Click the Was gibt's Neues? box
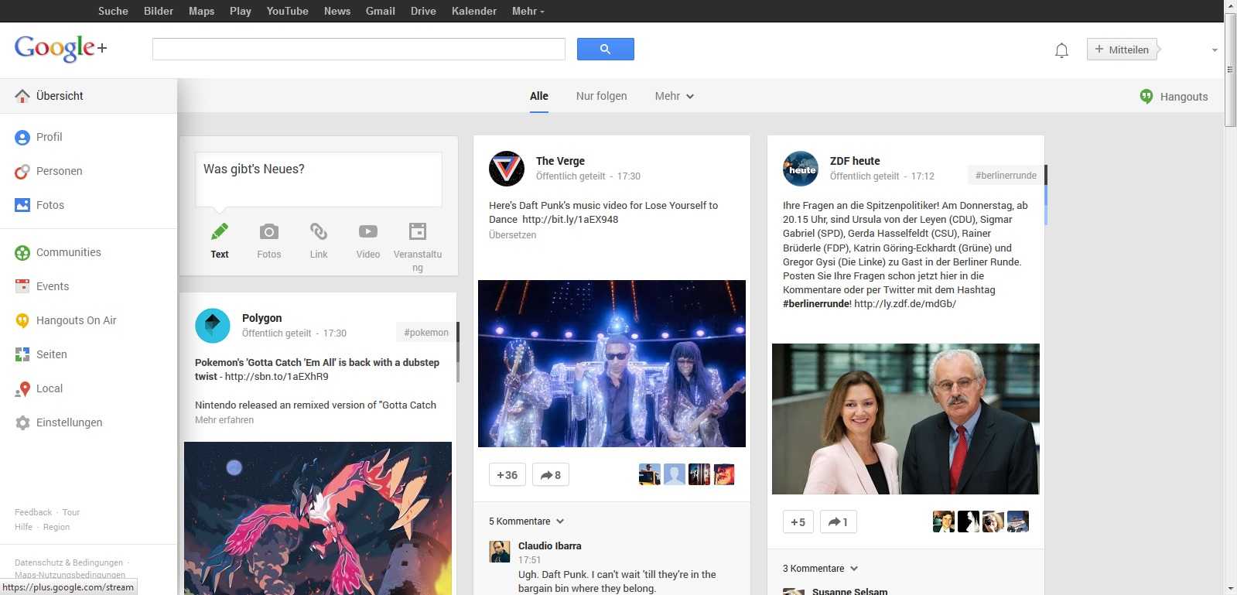This screenshot has width=1237, height=595. click(x=319, y=180)
